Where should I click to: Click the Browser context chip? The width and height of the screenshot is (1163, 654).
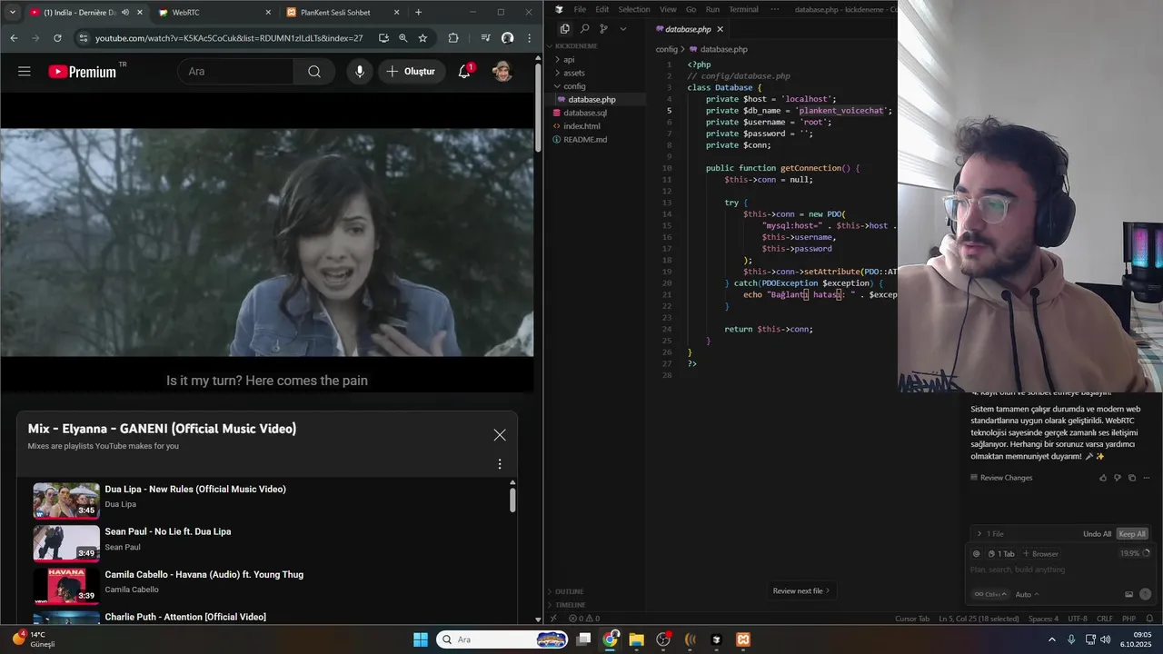pyautogui.click(x=1041, y=553)
